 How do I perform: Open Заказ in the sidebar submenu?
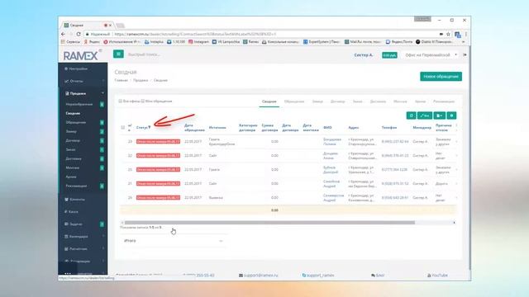pyautogui.click(x=70, y=149)
